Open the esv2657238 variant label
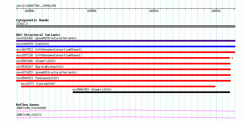 click(x=49, y=55)
